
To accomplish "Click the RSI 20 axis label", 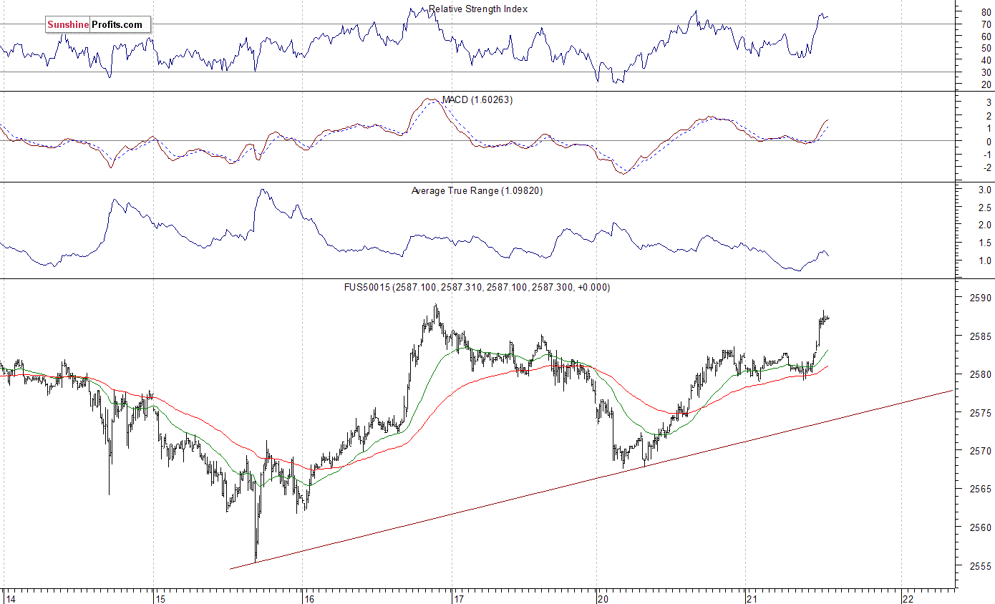I will click(x=985, y=84).
